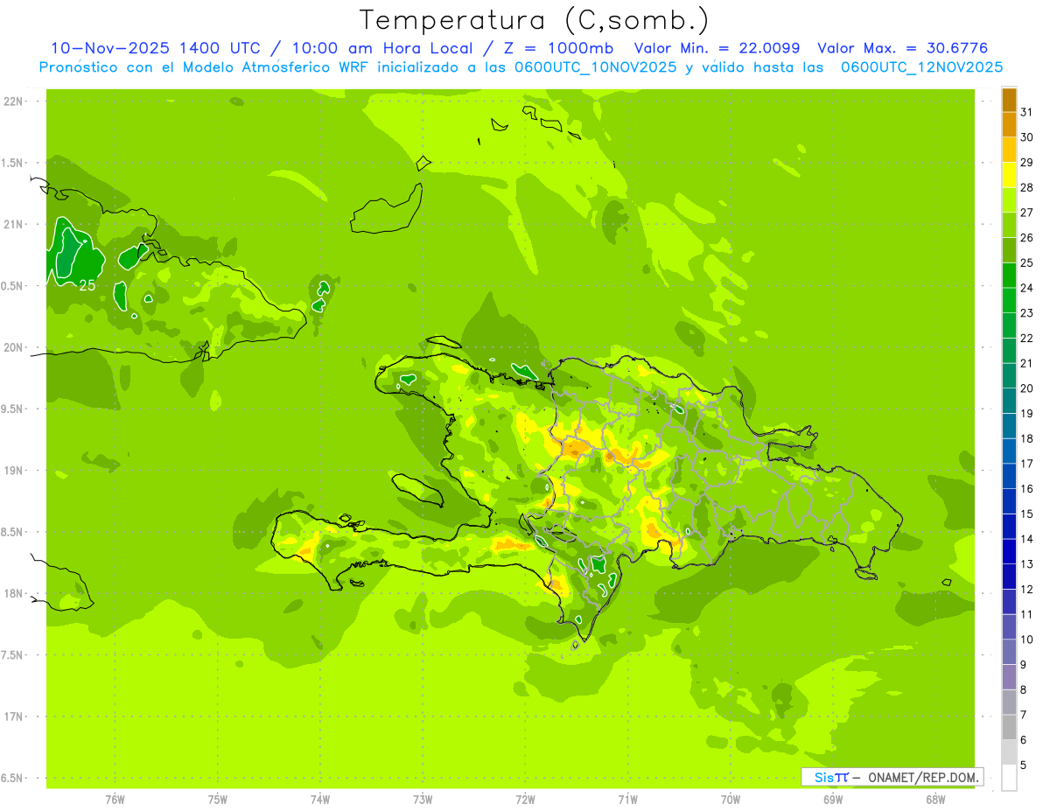Screen dimensions: 1050x811
Task: Click the "31" legend value
Action: pyautogui.click(x=1026, y=112)
